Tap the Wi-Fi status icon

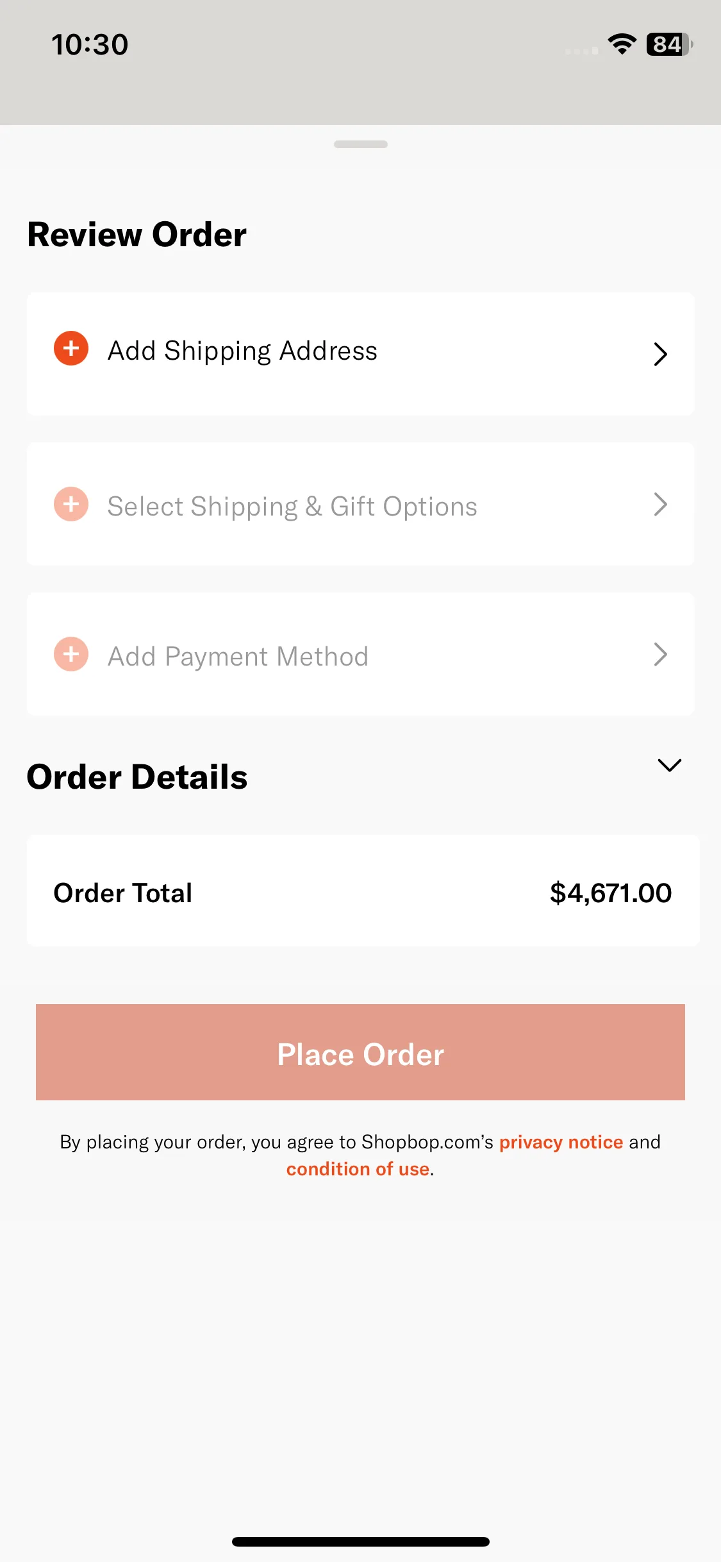click(x=622, y=44)
